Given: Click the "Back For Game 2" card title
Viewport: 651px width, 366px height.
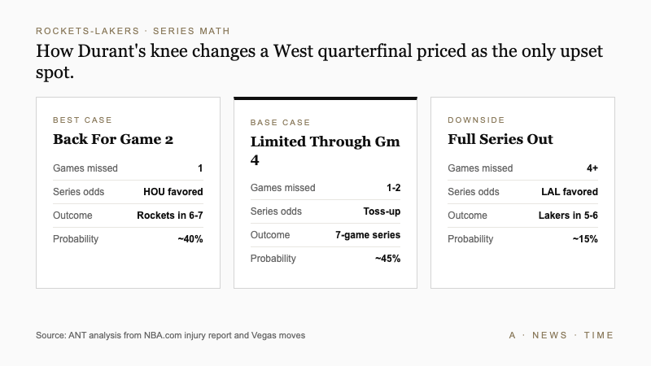Looking at the screenshot, I should [x=113, y=139].
